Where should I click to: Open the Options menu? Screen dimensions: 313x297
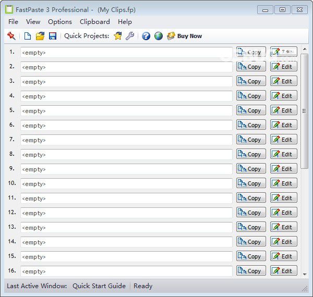[x=60, y=22]
